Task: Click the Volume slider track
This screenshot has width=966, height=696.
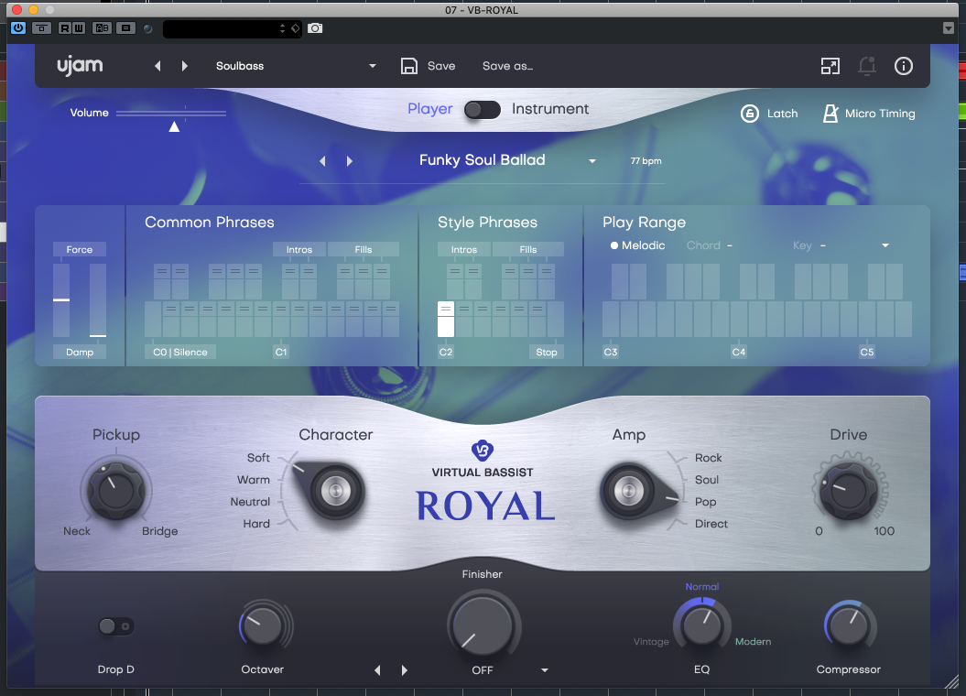Action: (x=171, y=114)
